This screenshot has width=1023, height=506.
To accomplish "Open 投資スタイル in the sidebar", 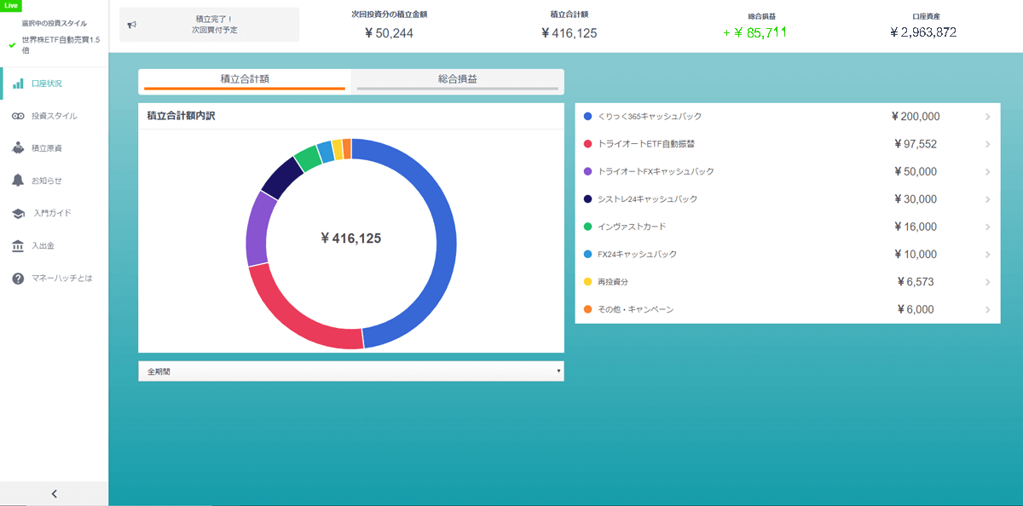I will click(x=54, y=116).
